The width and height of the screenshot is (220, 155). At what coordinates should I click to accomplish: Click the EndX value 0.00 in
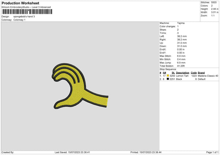coord(181,49)
